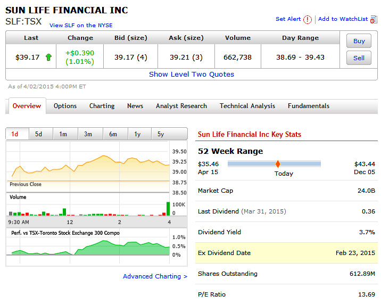Viewport: 381px width, 304px height.
Task: Click the Sell button
Action: [359, 58]
